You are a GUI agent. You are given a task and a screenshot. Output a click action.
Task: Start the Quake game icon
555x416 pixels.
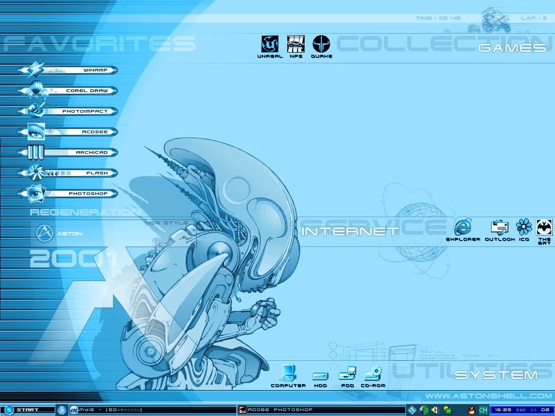[321, 44]
